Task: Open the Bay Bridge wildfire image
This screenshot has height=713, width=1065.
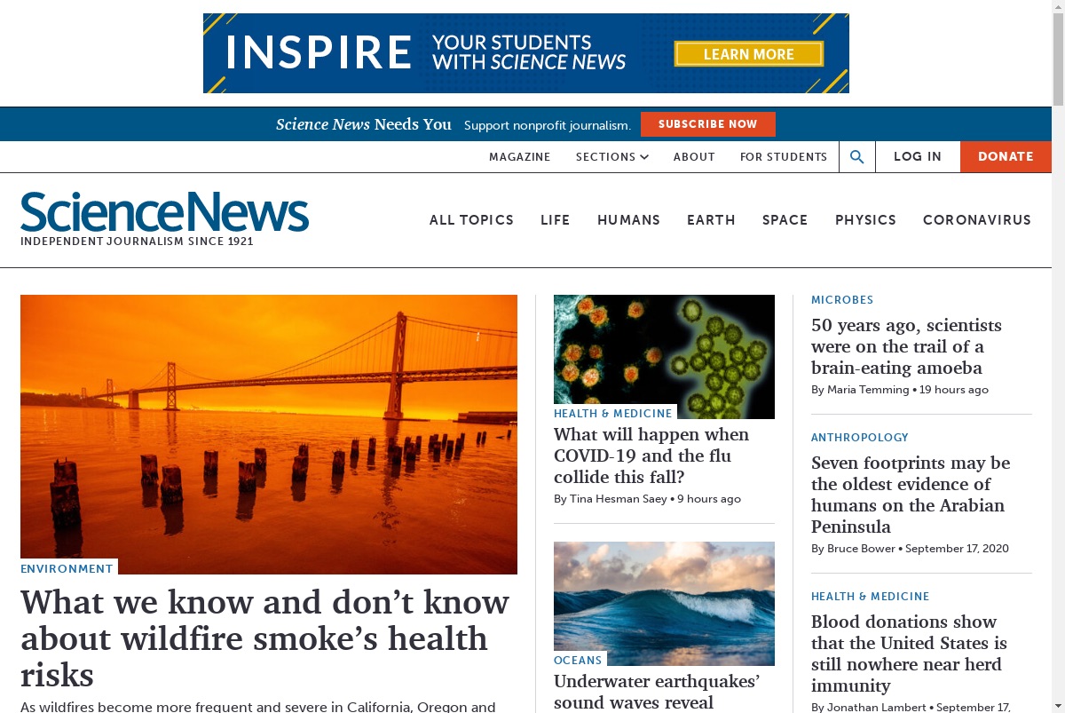Action: pyautogui.click(x=269, y=434)
